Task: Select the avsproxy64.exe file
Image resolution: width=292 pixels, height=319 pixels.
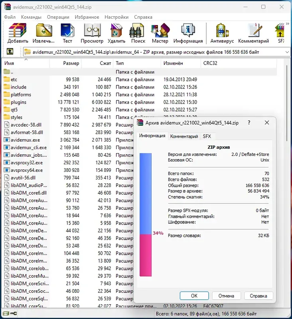Action: coord(68,170)
